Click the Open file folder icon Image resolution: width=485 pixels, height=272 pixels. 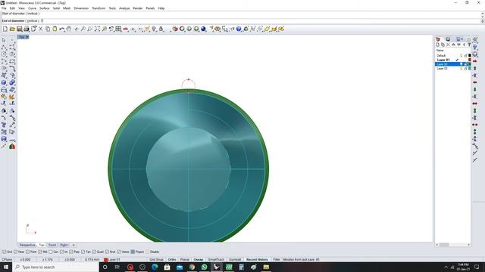click(x=12, y=29)
